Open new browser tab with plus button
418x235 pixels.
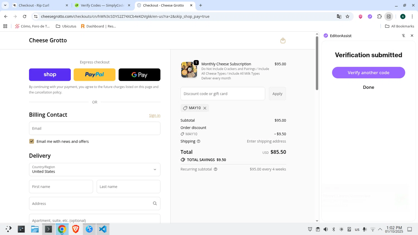pos(201,5)
